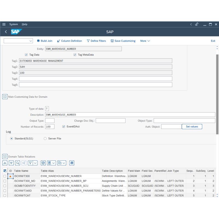Viewport: 219px width, 219px height.
Task: Click the /SCMB/TOENTITY table name cell
Action: tap(27, 186)
